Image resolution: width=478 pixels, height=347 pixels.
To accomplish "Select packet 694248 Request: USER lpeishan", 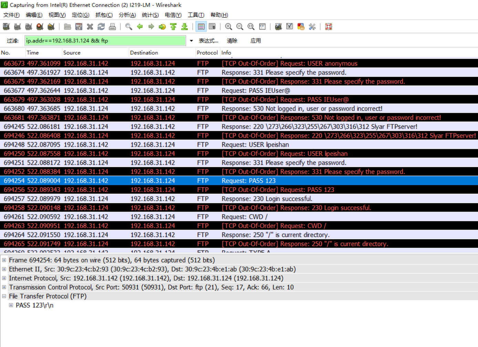I will (x=239, y=145).
